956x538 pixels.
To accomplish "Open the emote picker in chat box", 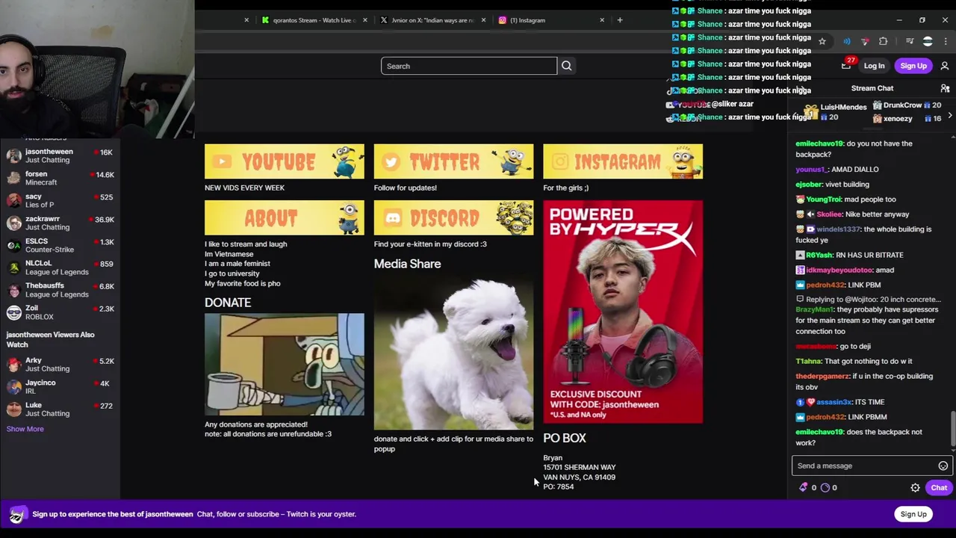I will click(x=943, y=466).
